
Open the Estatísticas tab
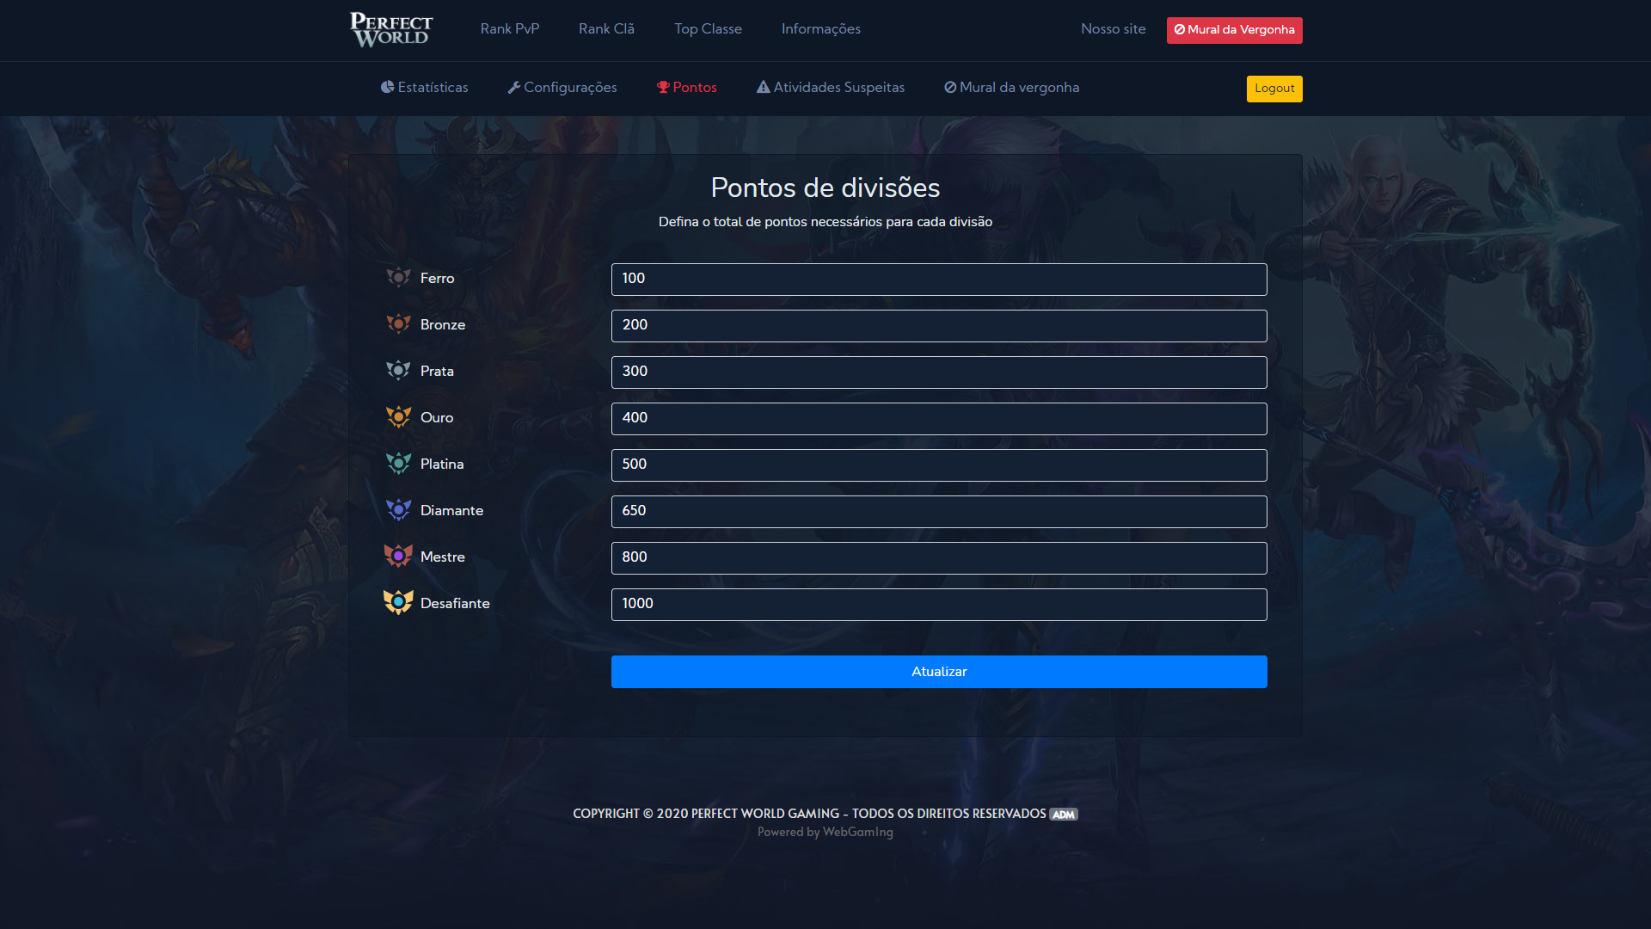(x=425, y=88)
